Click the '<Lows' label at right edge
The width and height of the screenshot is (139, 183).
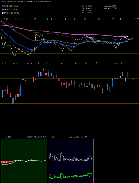point(137,63)
